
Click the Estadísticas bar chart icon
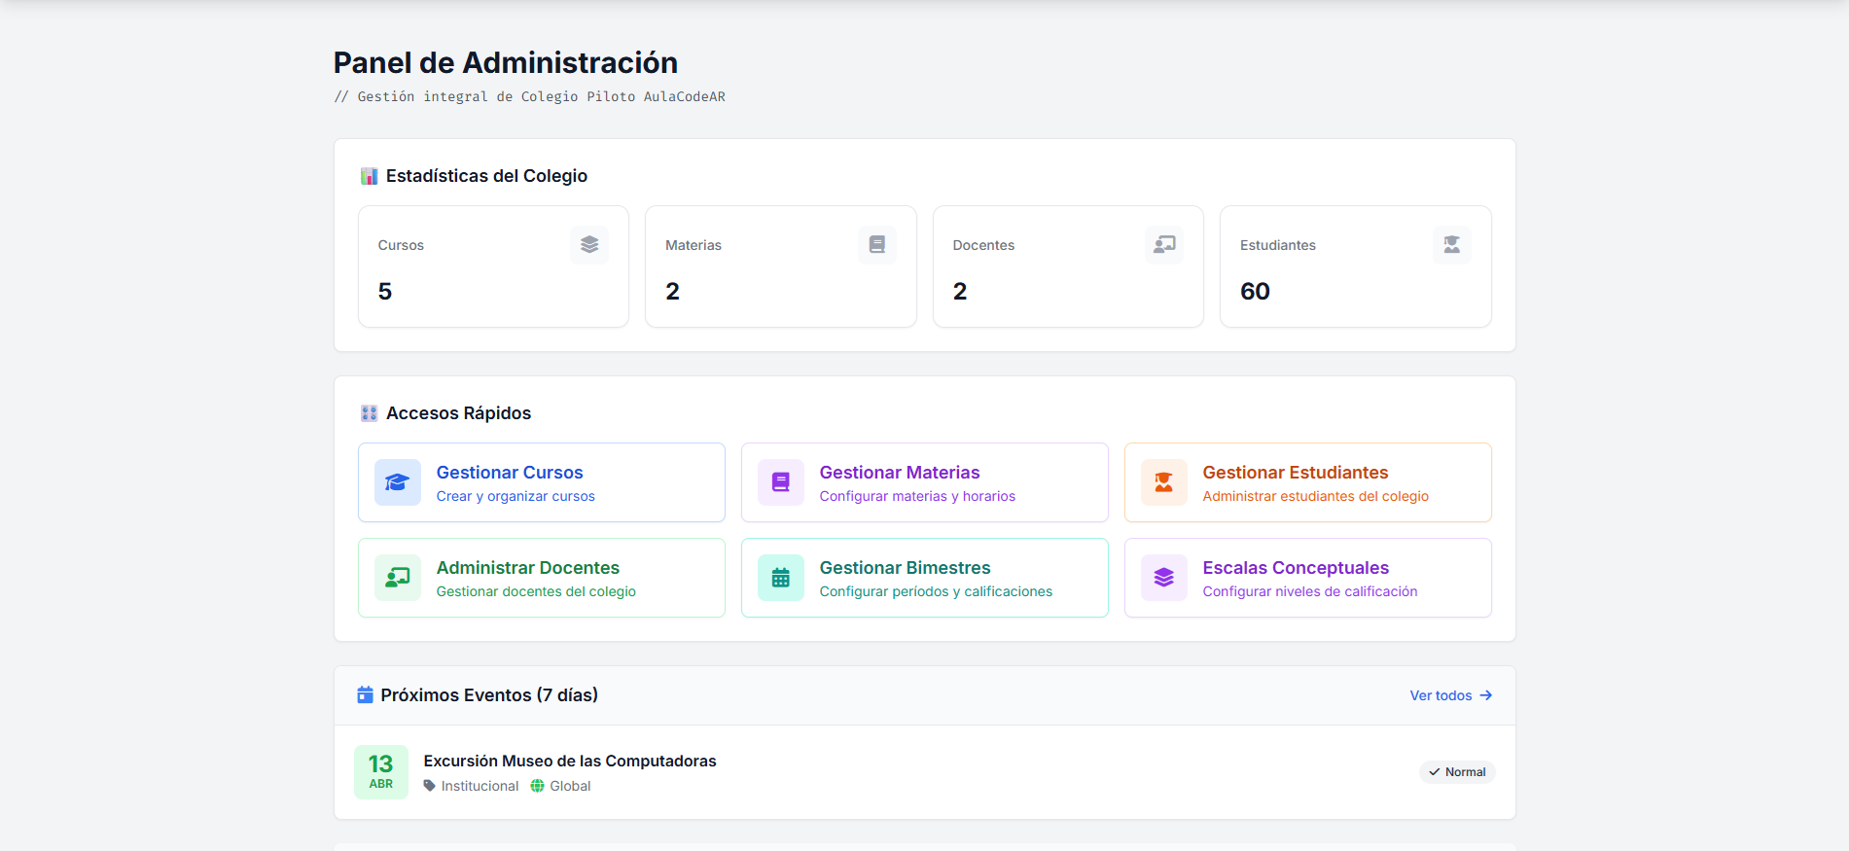tap(369, 176)
